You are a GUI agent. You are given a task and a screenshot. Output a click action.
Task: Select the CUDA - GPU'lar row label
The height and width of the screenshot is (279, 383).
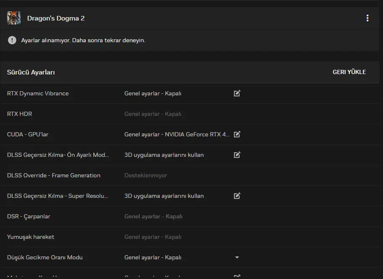tap(28, 134)
